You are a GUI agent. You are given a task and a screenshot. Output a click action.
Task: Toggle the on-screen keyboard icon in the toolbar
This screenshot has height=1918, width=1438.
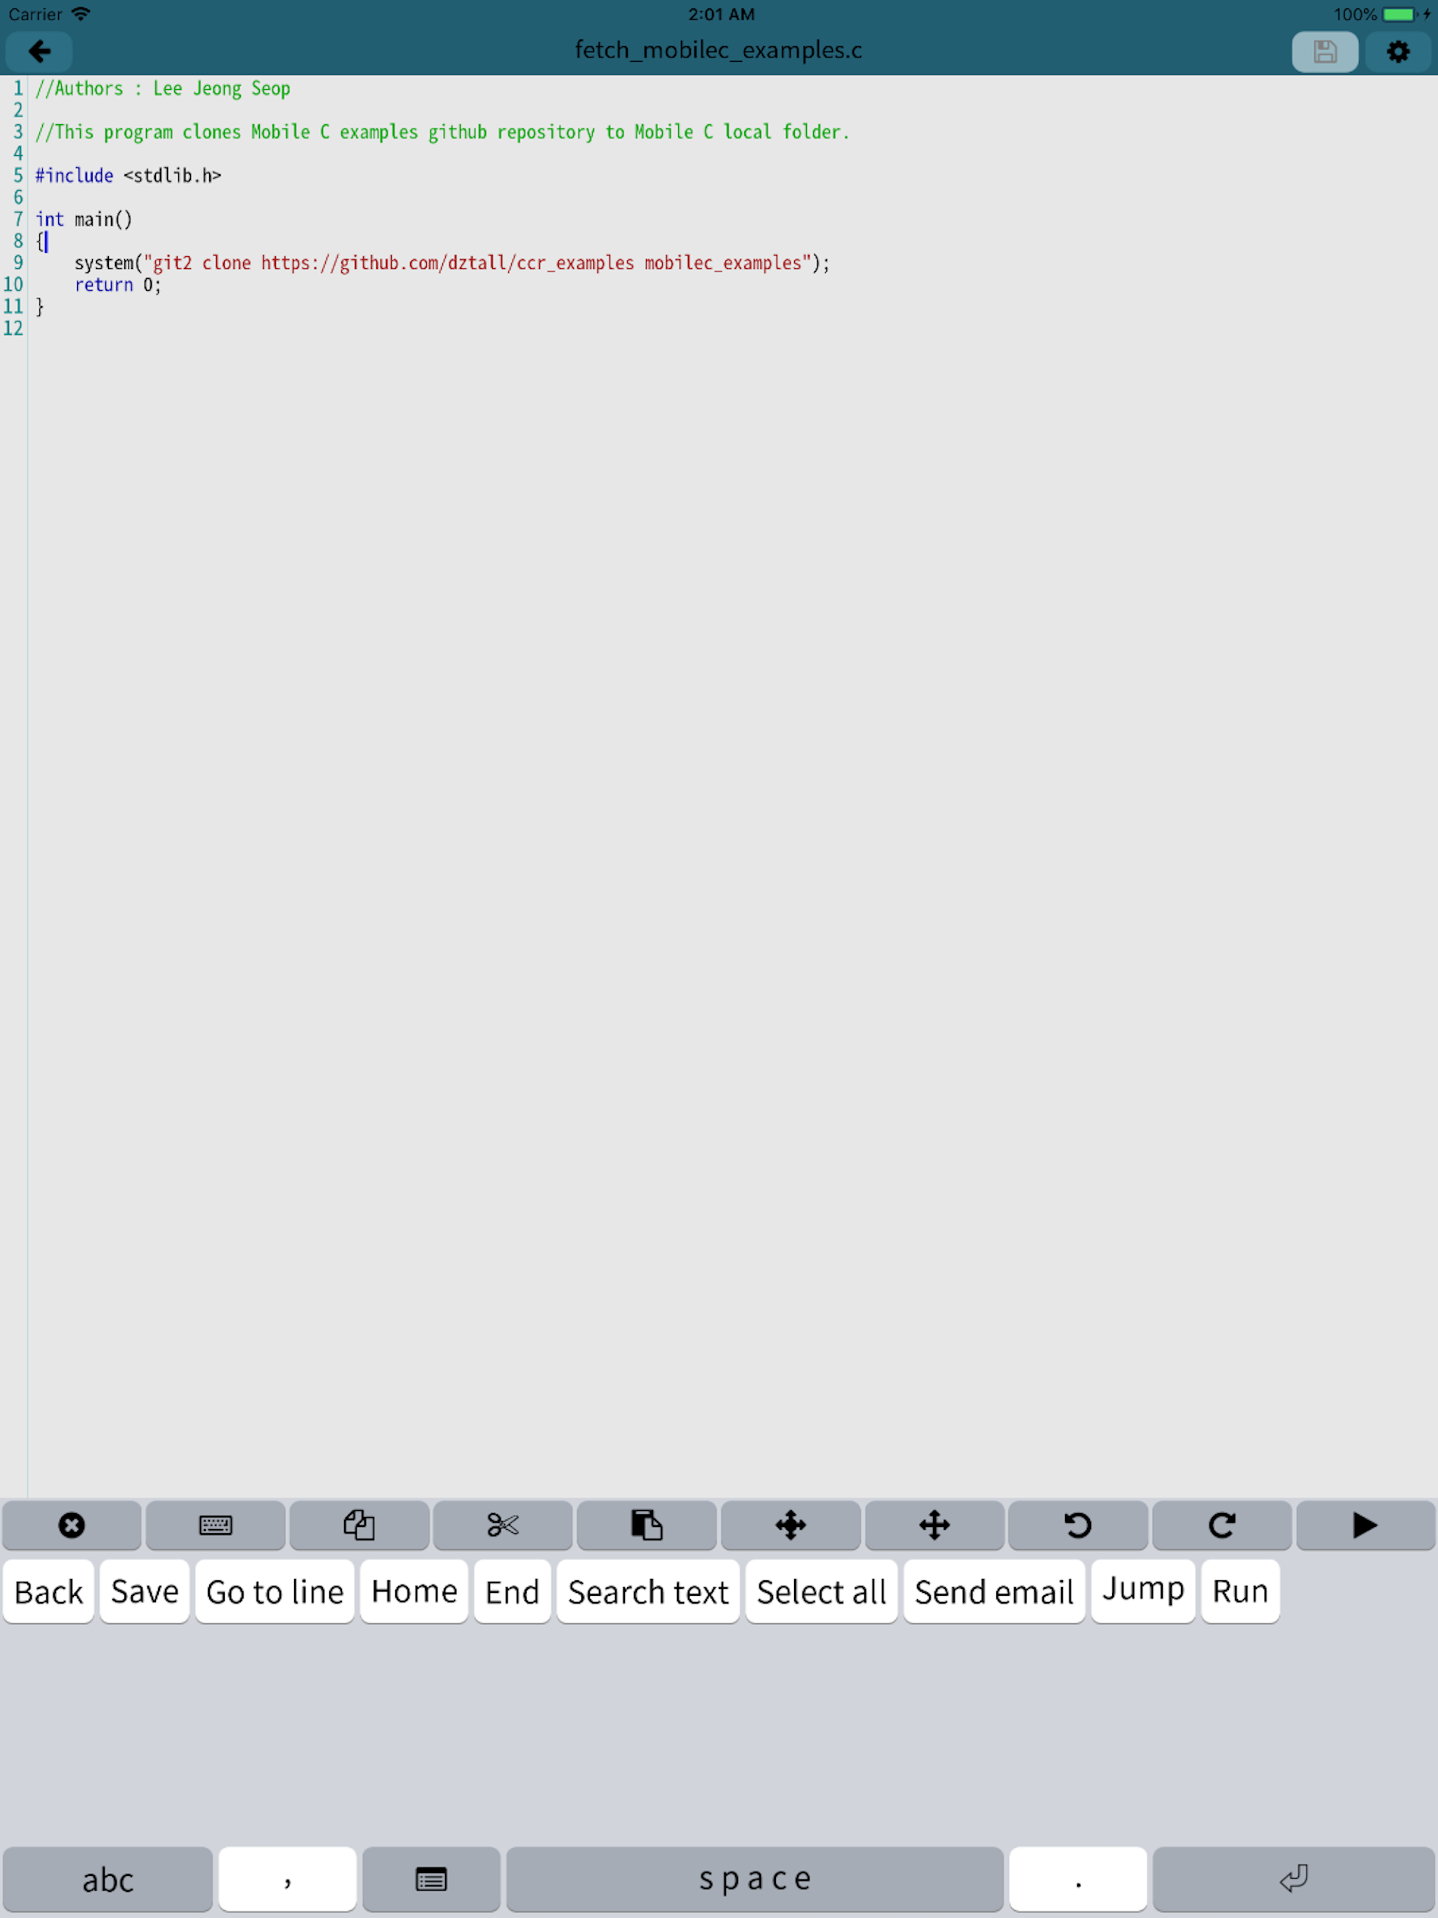click(x=215, y=1526)
